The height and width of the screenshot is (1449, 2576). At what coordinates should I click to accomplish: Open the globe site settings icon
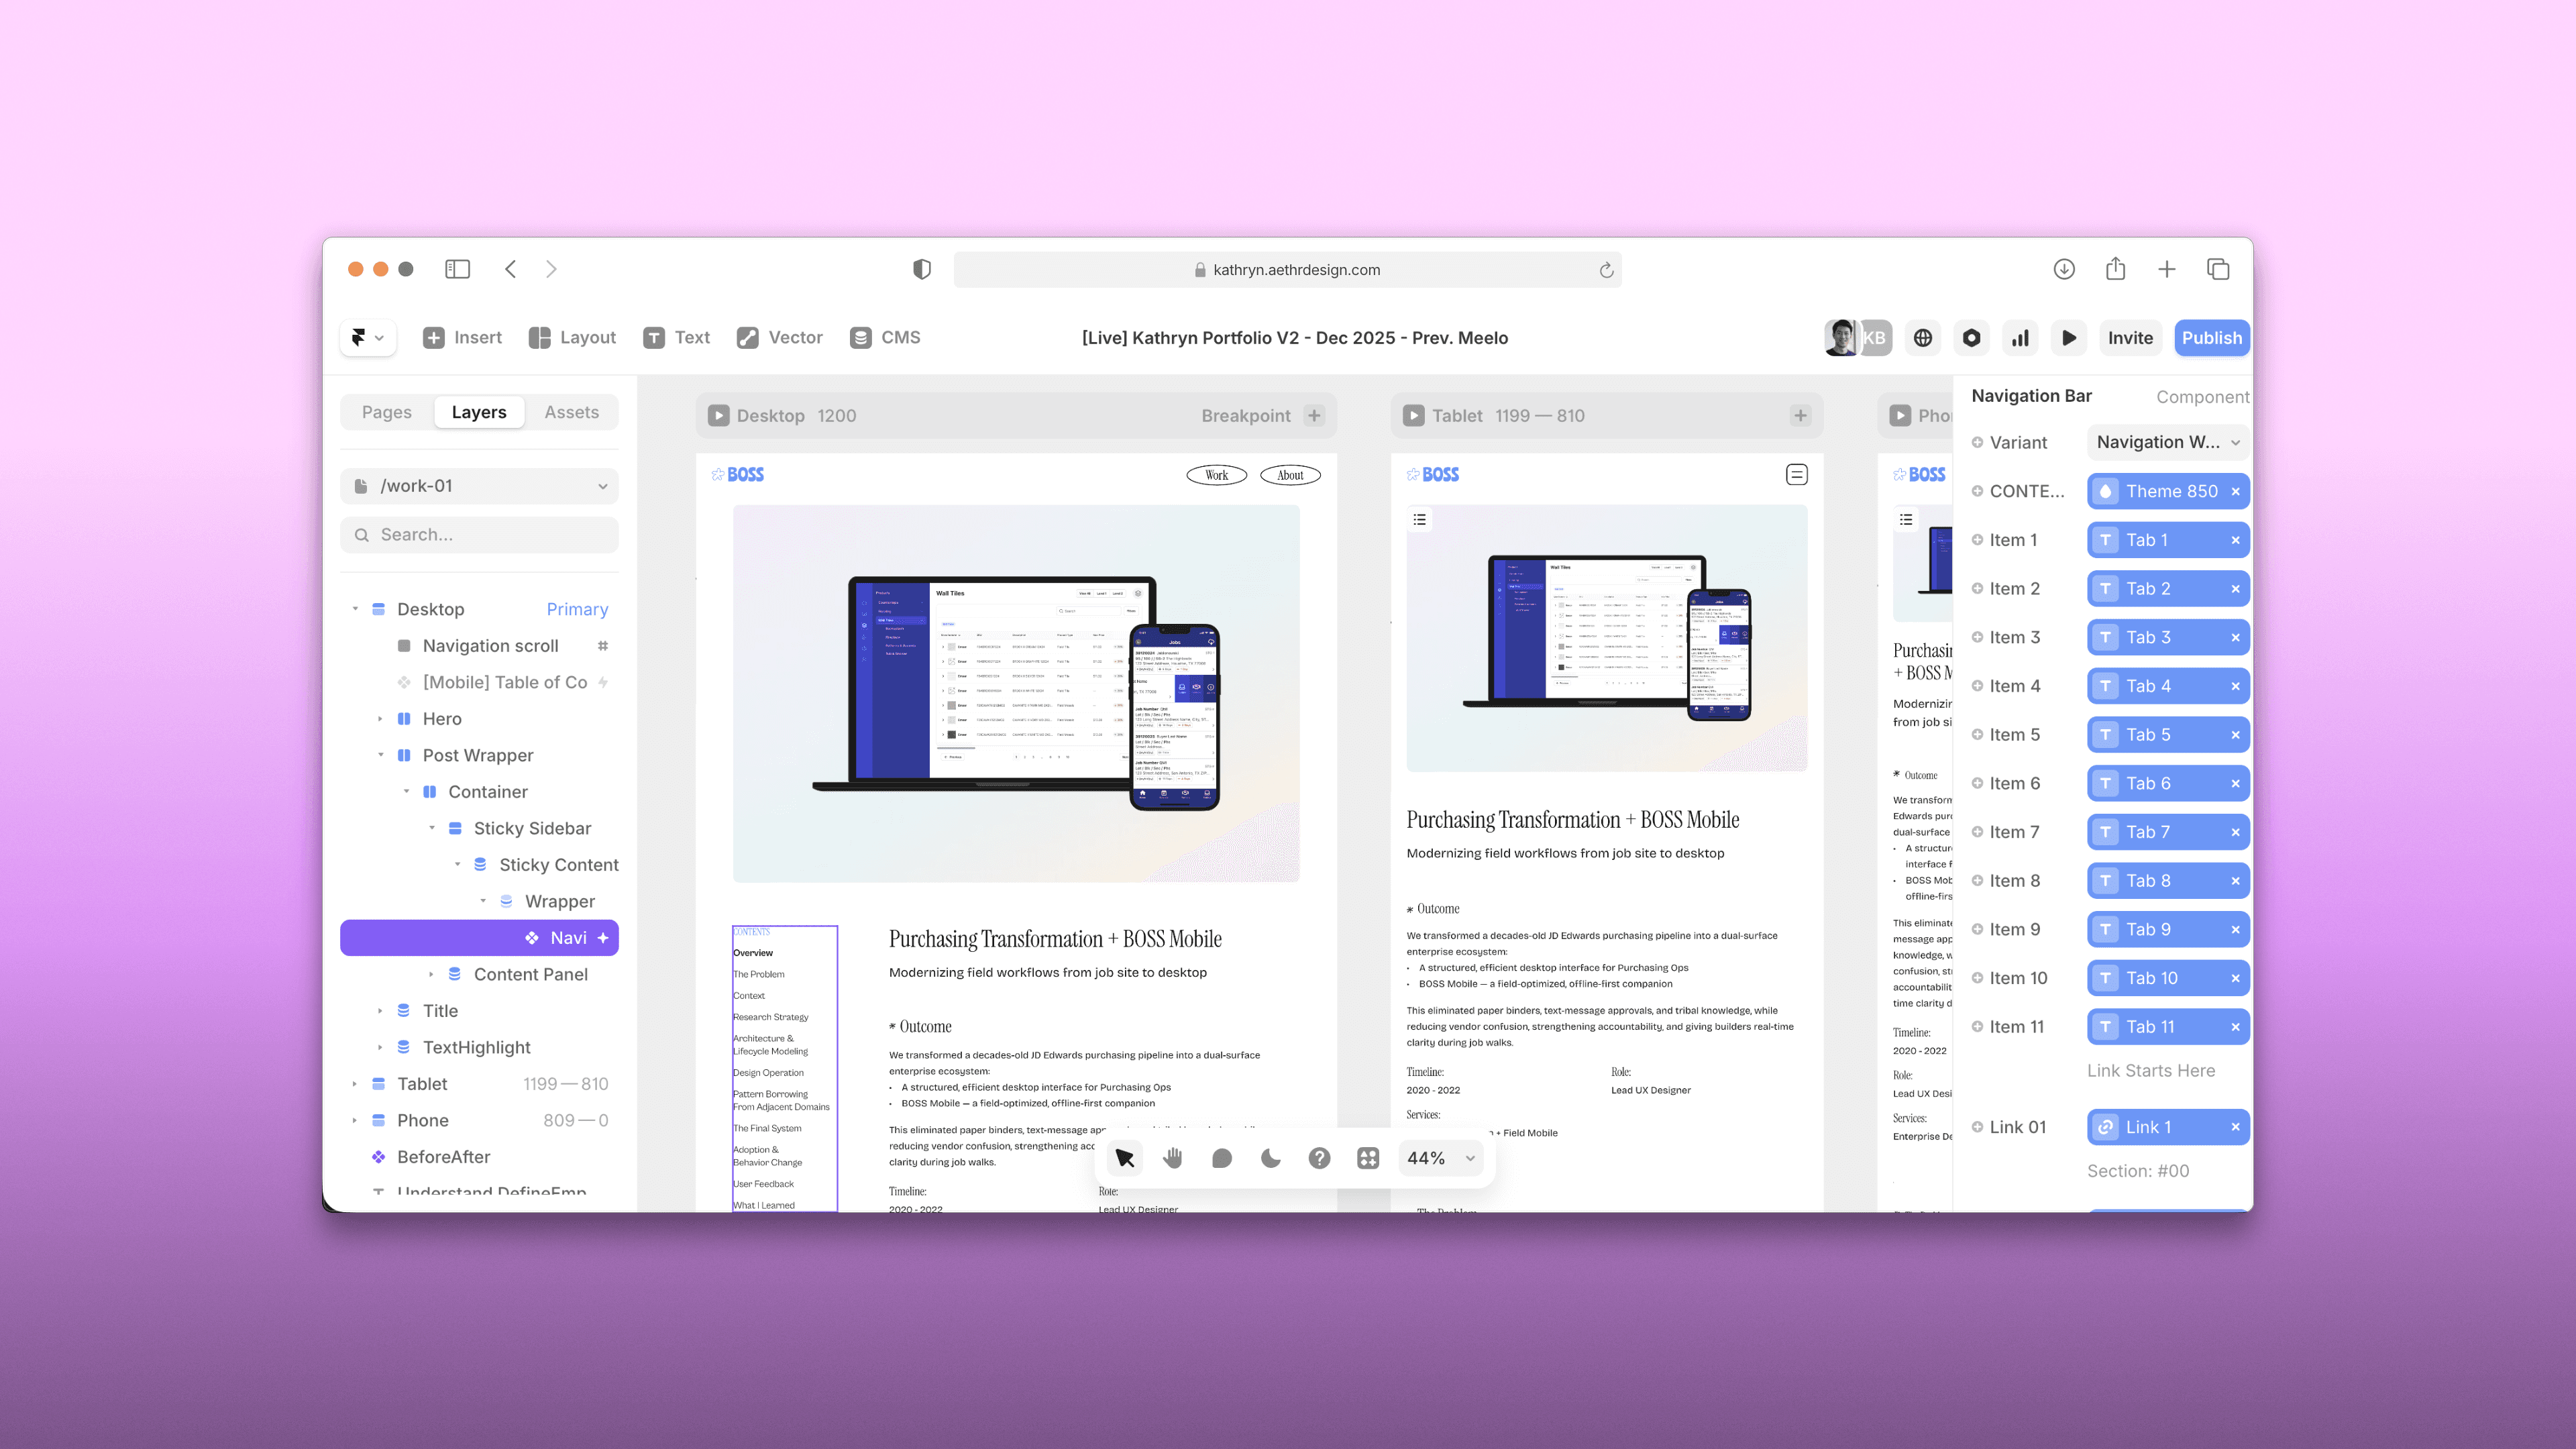1922,338
